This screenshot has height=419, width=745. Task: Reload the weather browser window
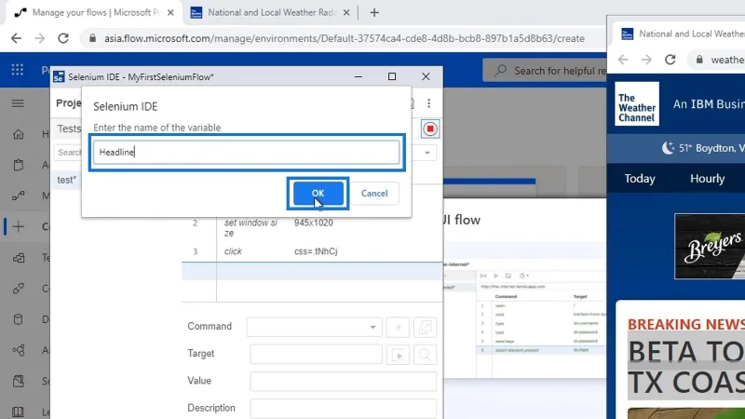tap(670, 60)
